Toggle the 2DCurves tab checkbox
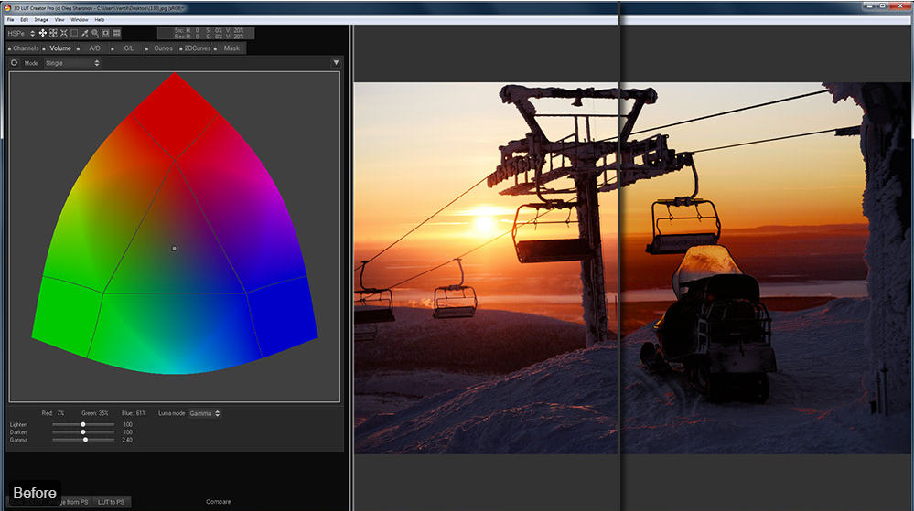This screenshot has height=511, width=914. pos(181,49)
